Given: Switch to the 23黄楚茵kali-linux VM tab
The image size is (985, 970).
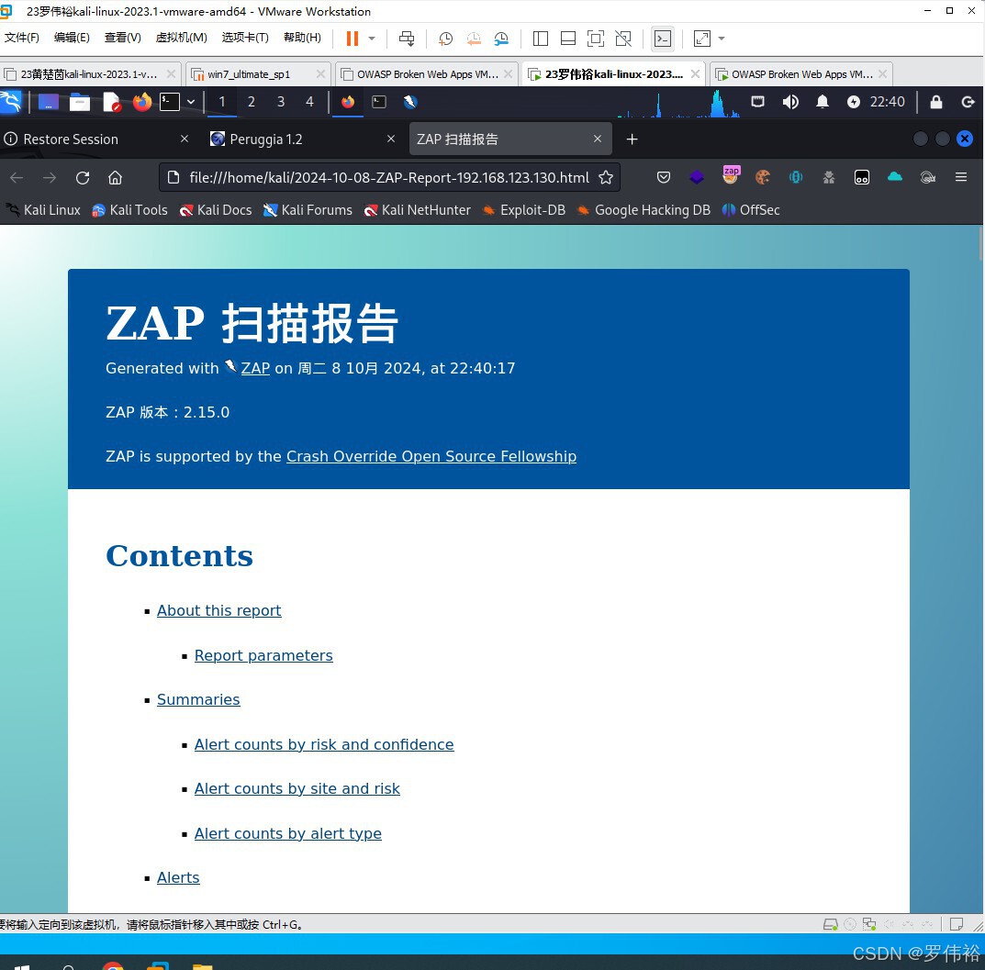Looking at the screenshot, I should click(90, 74).
